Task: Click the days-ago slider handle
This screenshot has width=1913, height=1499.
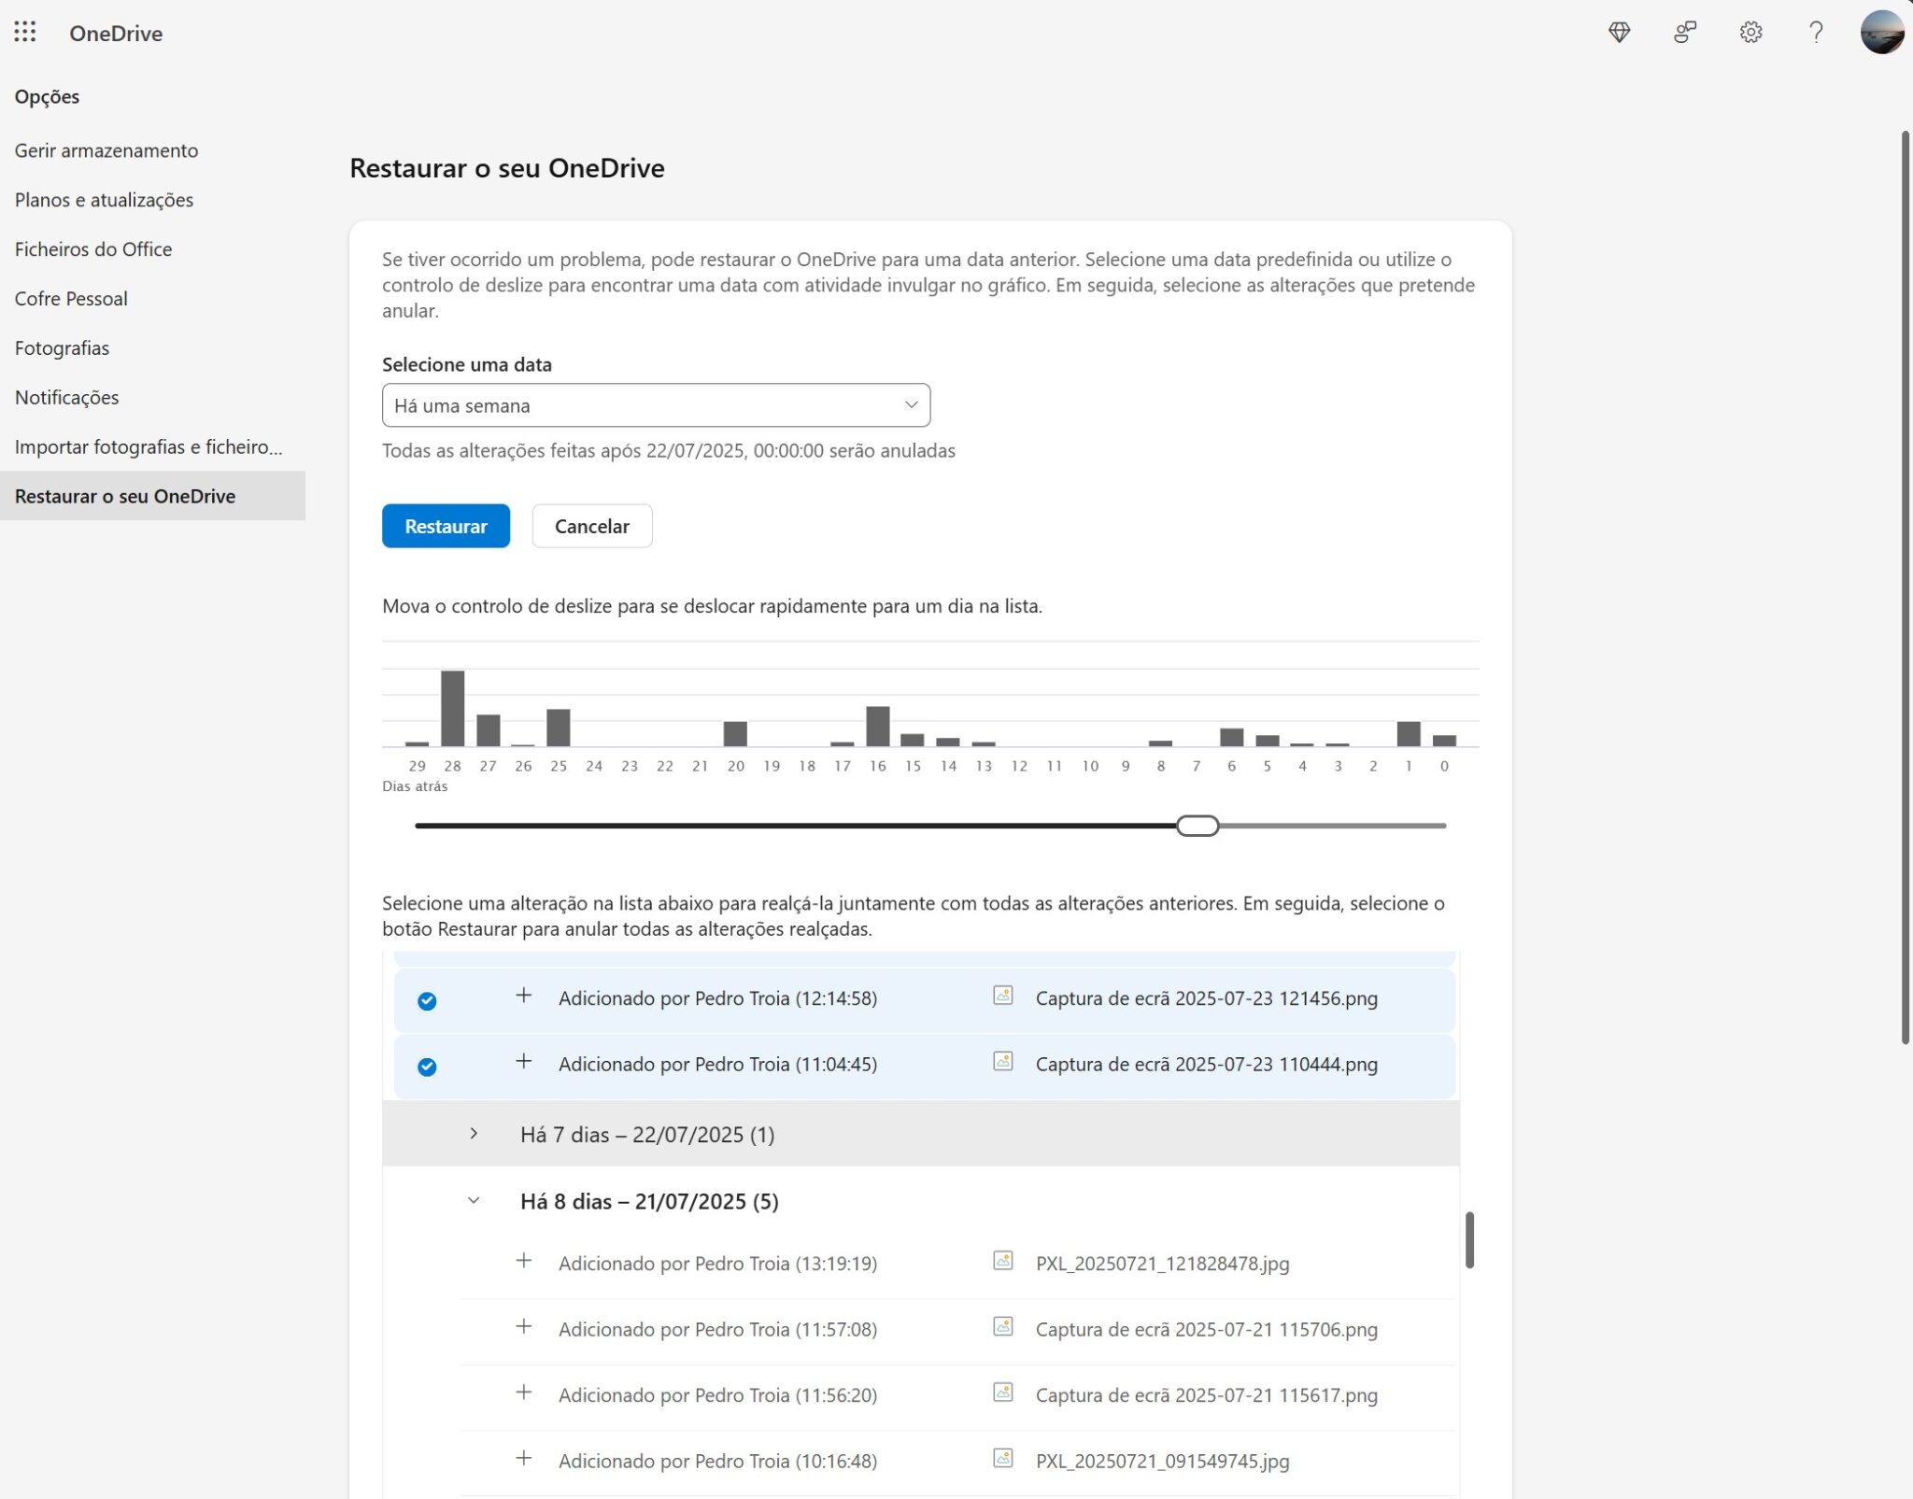Action: [x=1197, y=826]
